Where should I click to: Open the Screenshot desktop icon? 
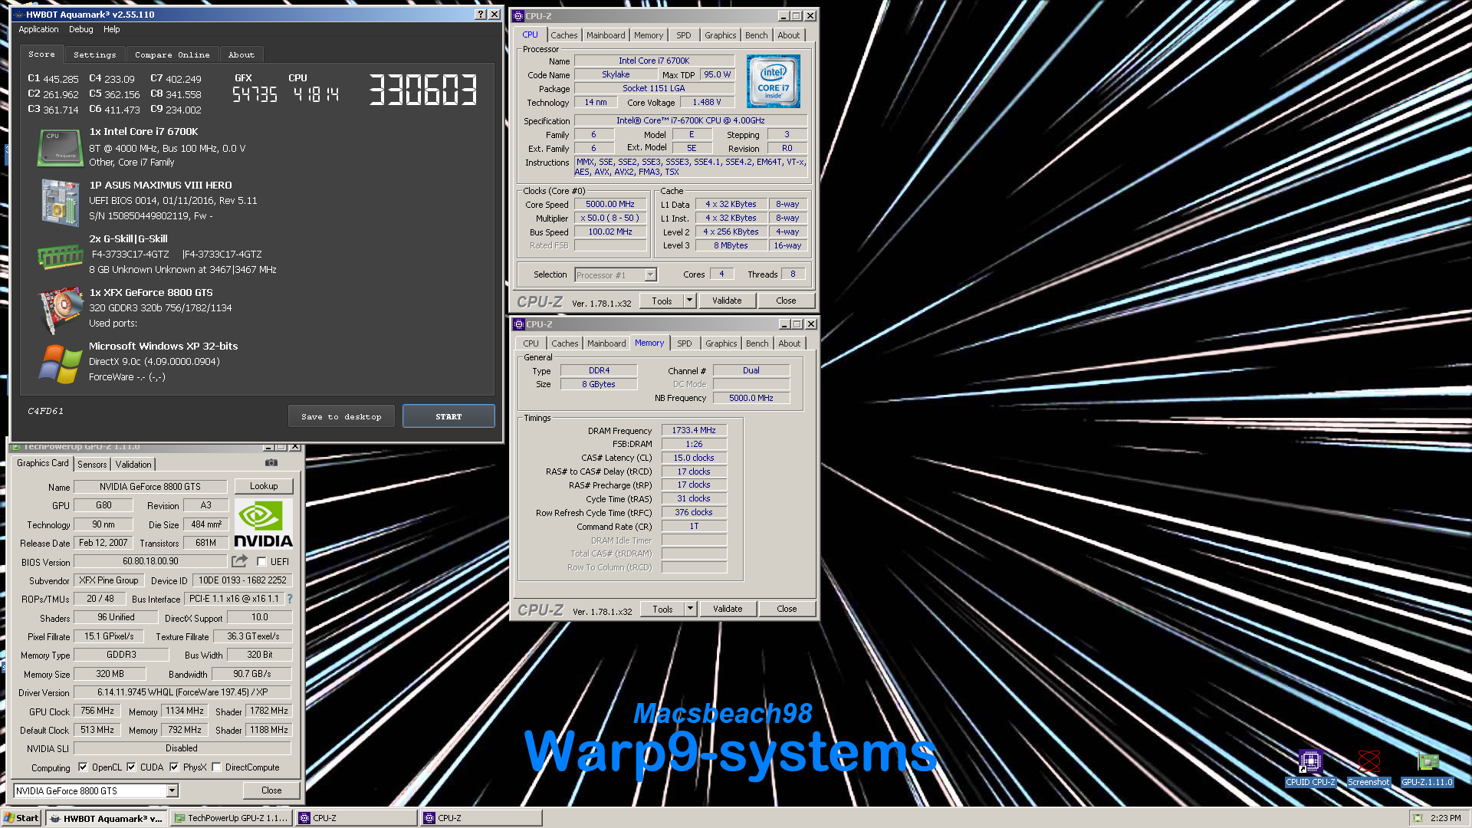click(x=1368, y=768)
